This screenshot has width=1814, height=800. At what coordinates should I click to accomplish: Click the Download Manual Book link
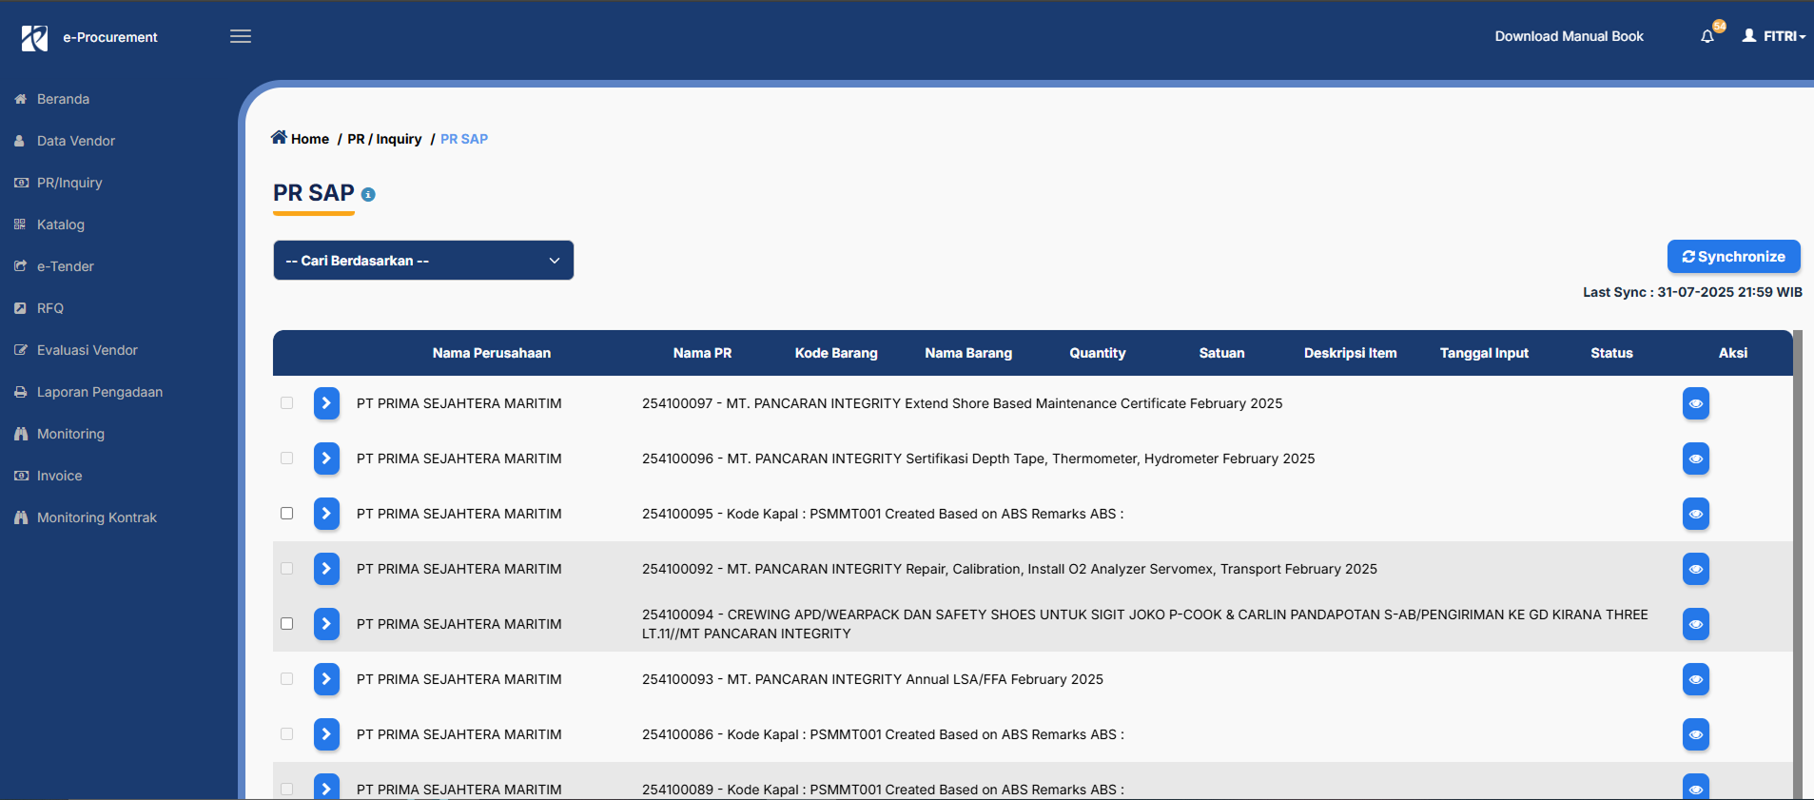click(1569, 36)
